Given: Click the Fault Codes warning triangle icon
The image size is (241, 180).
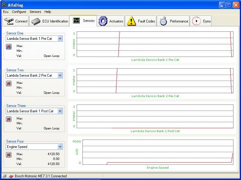Looking at the screenshot, I should pyautogui.click(x=131, y=21).
